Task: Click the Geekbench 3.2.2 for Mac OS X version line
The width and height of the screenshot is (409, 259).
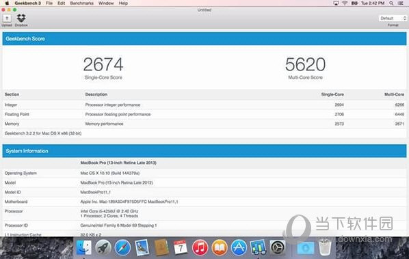Action: pos(43,133)
